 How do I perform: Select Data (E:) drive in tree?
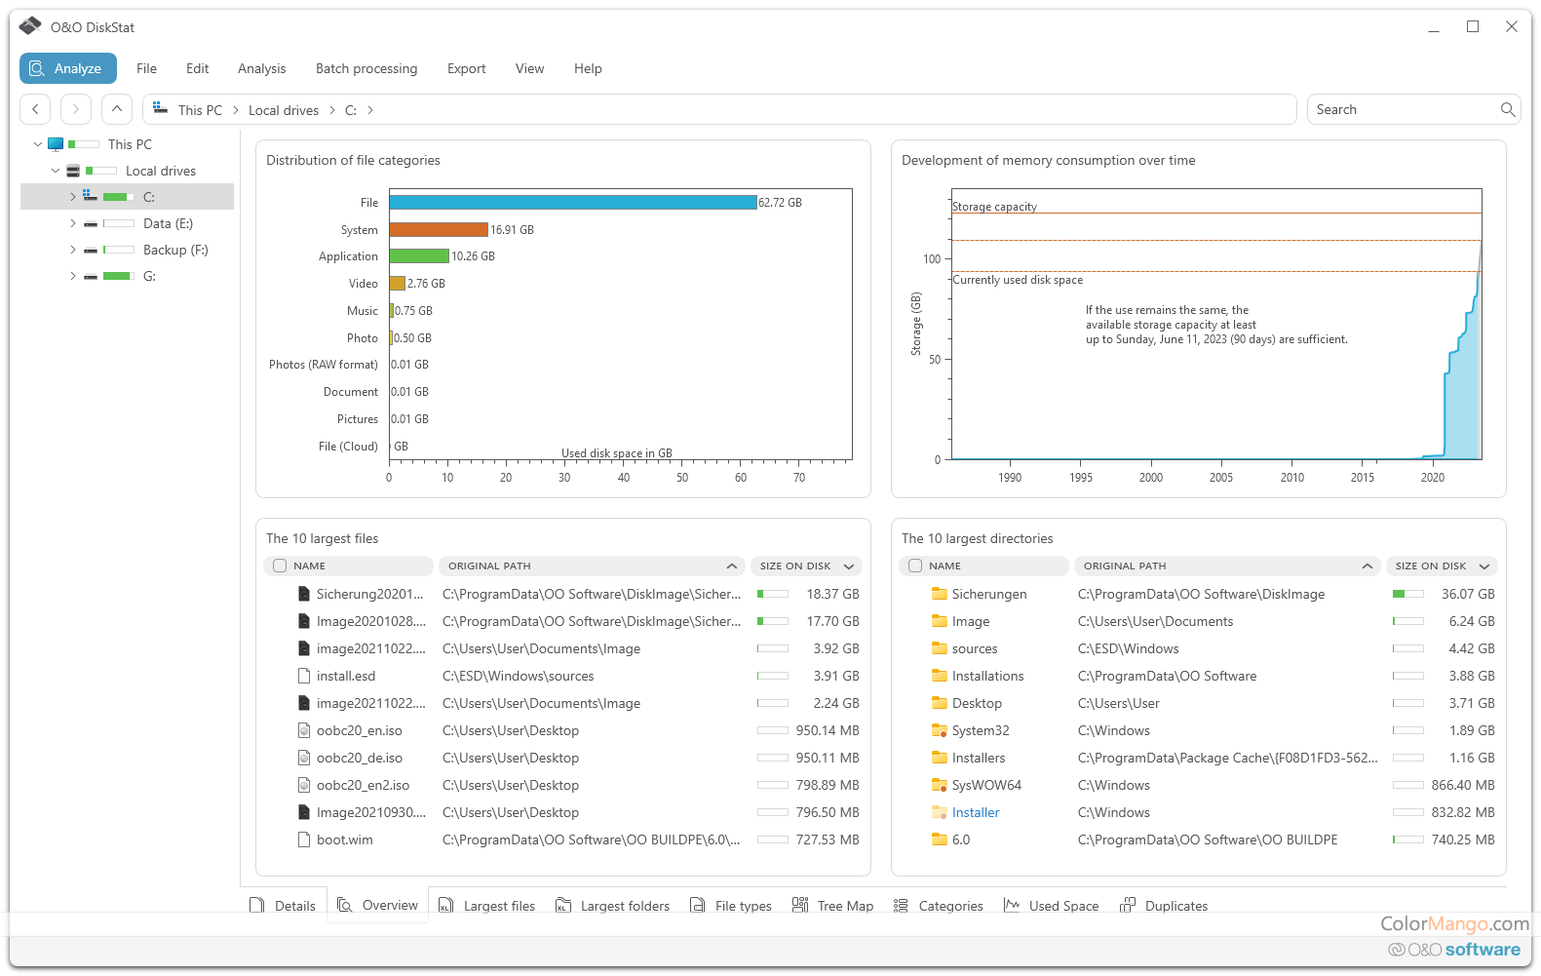click(168, 223)
